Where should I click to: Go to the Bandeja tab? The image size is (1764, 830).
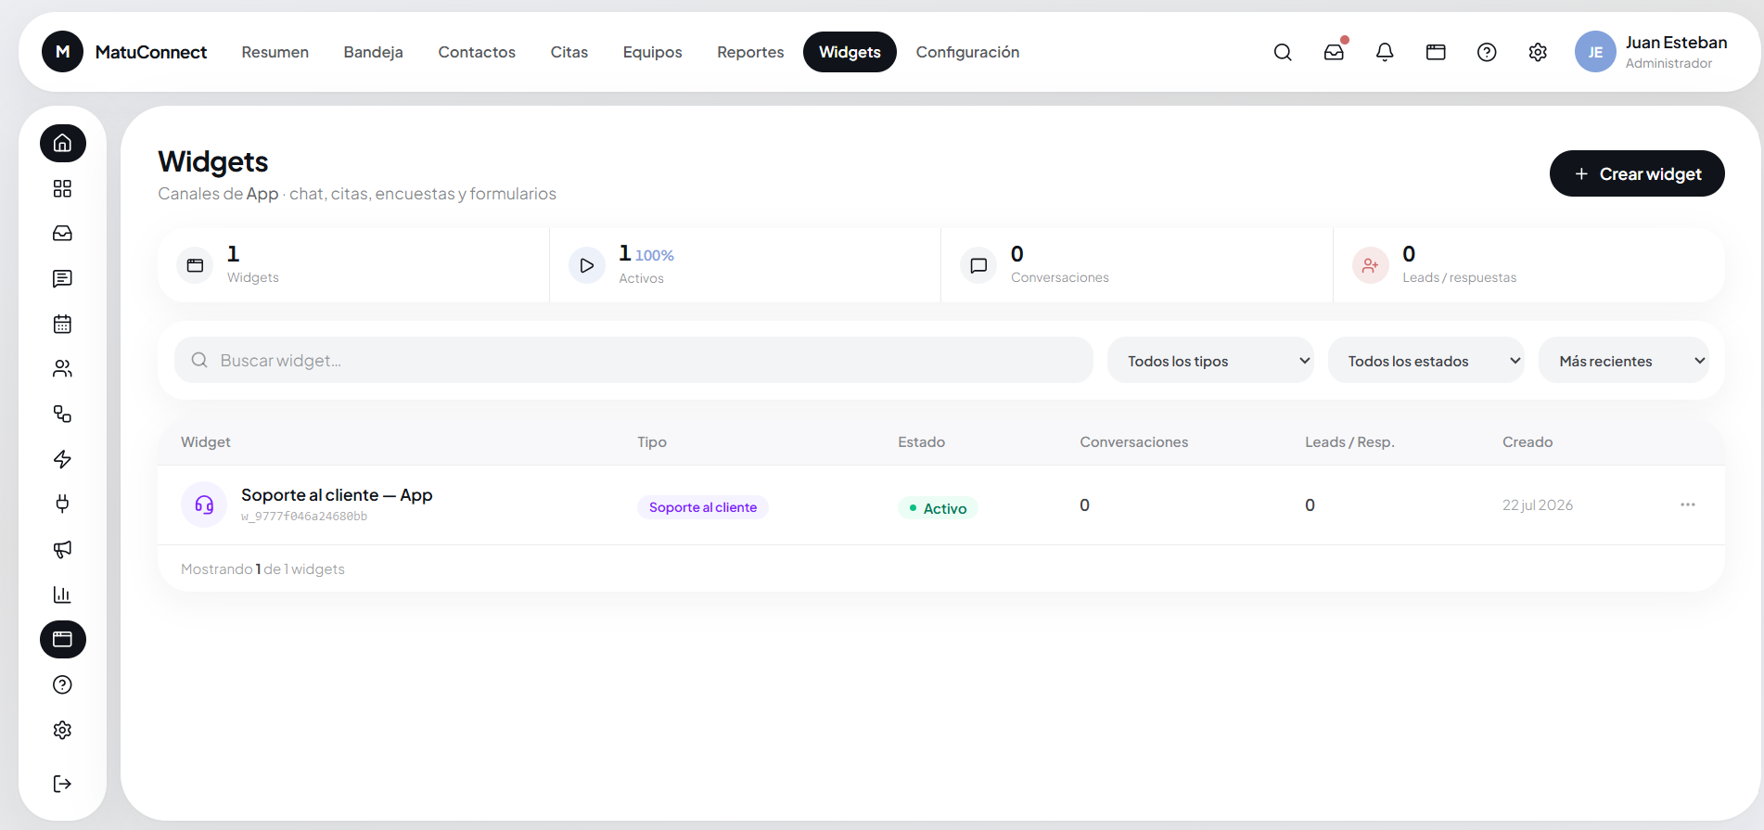tap(374, 52)
